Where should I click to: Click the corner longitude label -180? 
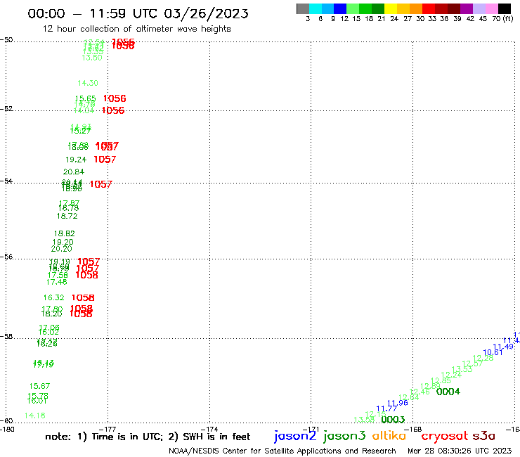coord(7,429)
